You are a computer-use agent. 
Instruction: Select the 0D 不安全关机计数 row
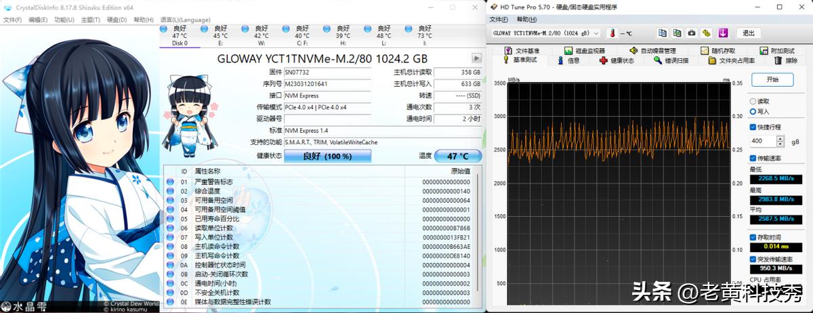coord(318,292)
